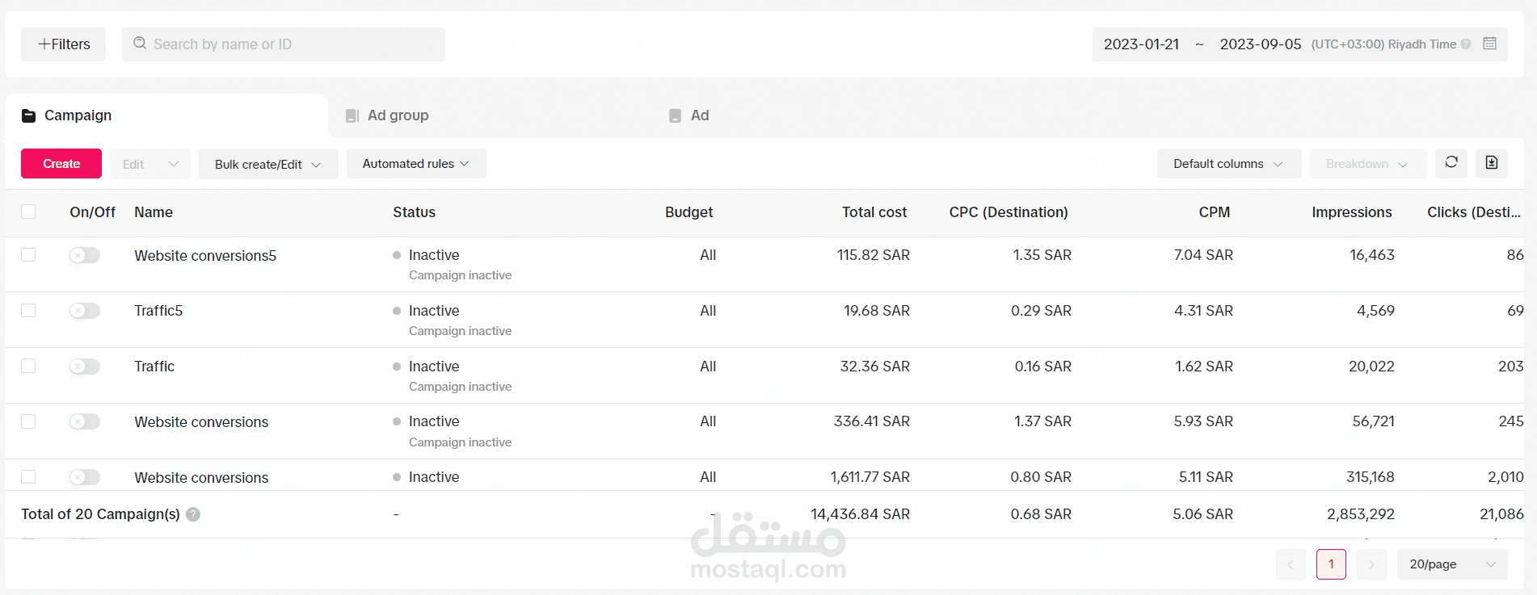Enable the Website conversions5 campaign switch
Screen dimensions: 1537x595
tap(84, 255)
